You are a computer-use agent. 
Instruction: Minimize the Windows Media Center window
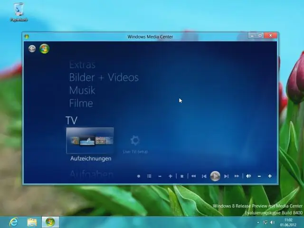(252, 36)
